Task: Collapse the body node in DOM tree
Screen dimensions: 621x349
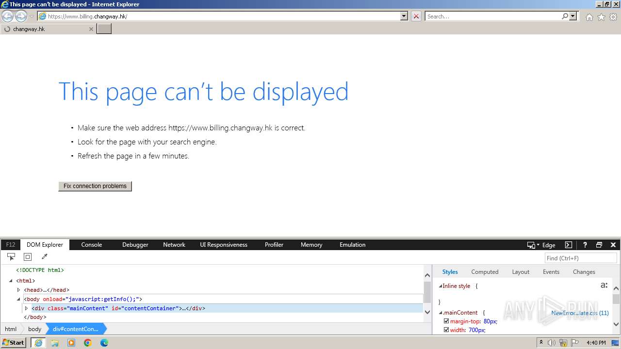Action: tap(18, 299)
